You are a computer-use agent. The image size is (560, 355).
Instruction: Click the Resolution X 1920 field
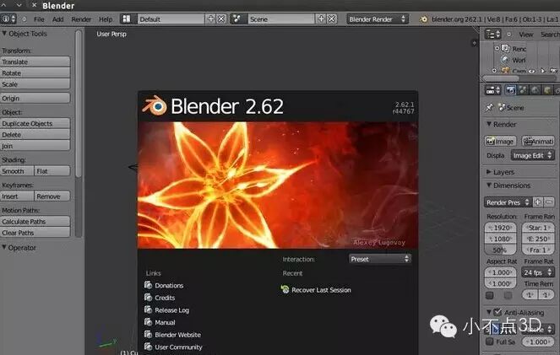(x=500, y=228)
